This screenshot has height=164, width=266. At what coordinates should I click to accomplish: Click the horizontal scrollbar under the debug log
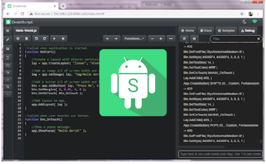tap(202, 147)
